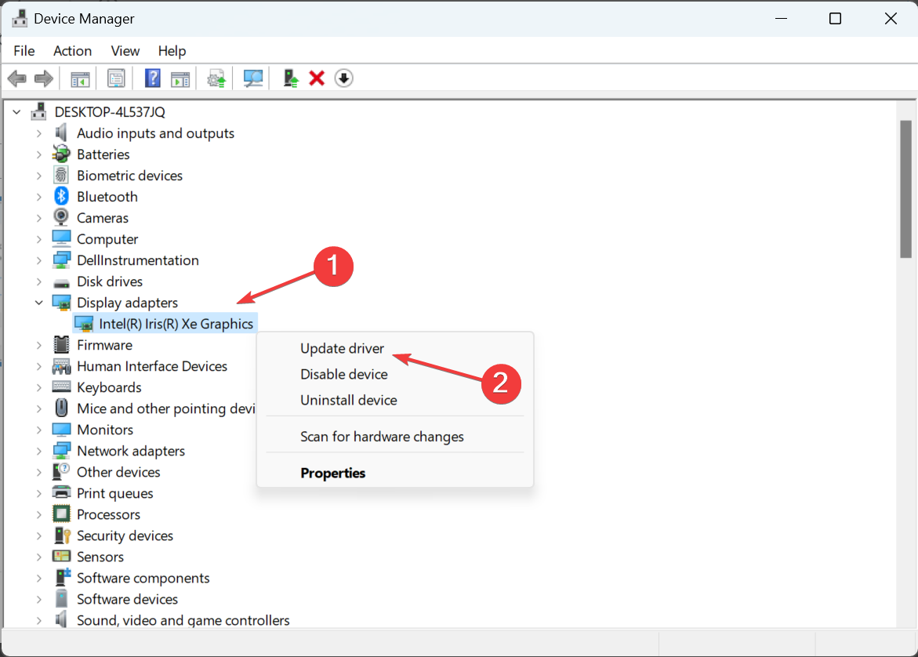Click the down-arrow disable device icon
918x657 pixels.
(343, 78)
